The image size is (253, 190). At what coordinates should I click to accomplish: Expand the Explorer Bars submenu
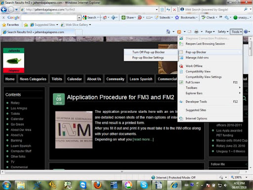(x=210, y=93)
